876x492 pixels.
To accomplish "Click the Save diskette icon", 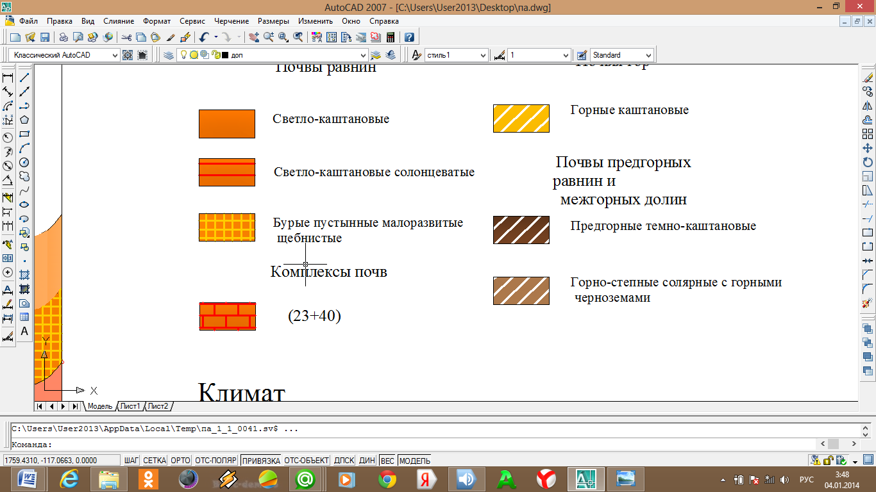I will (x=45, y=37).
